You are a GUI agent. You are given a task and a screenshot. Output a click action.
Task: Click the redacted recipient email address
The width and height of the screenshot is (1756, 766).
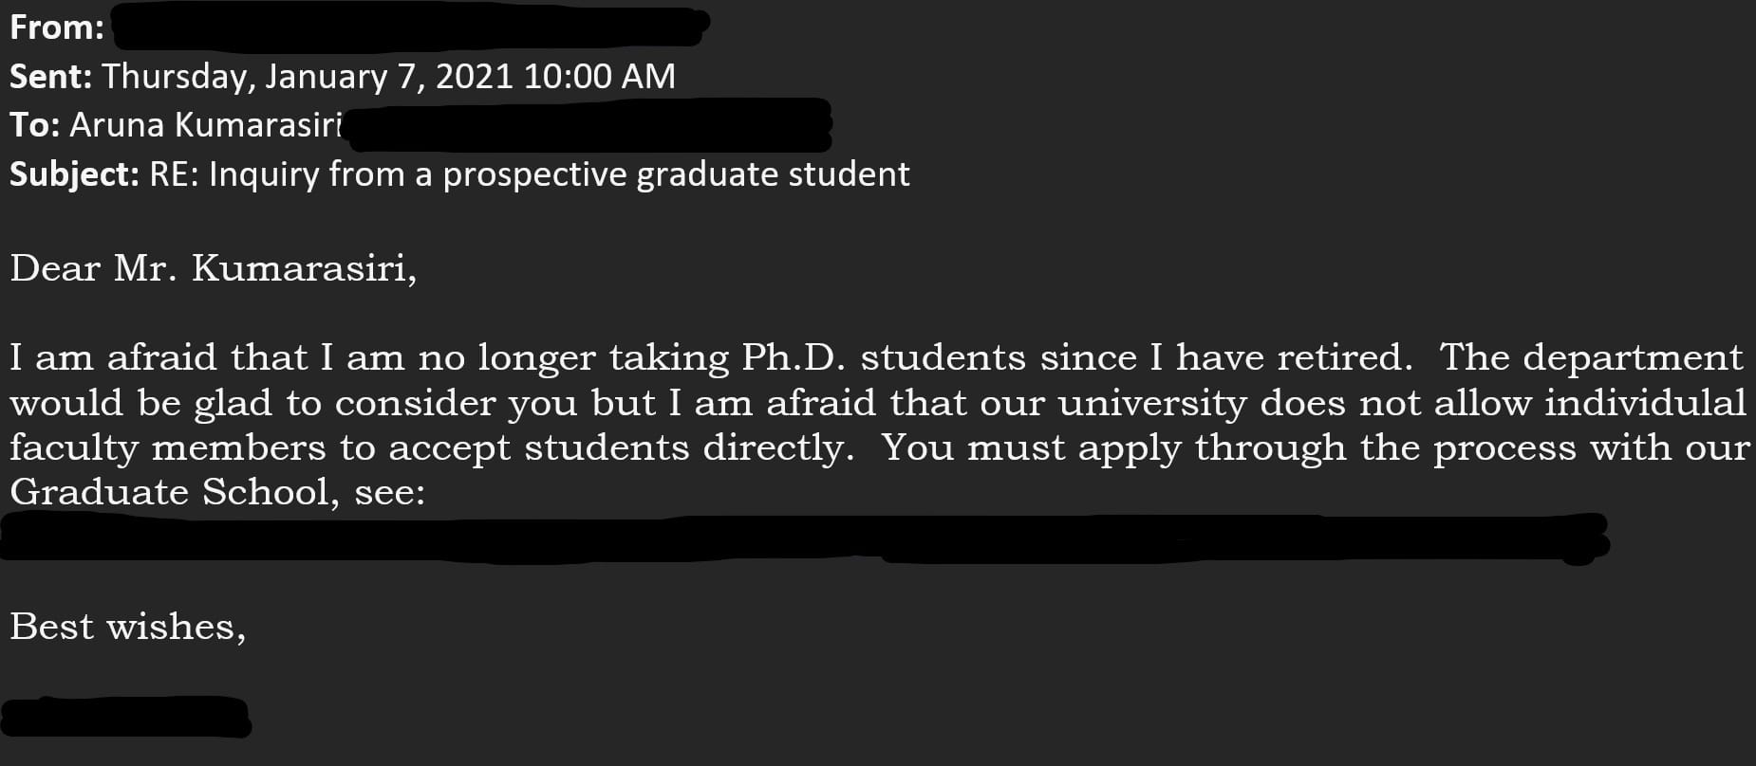(589, 126)
